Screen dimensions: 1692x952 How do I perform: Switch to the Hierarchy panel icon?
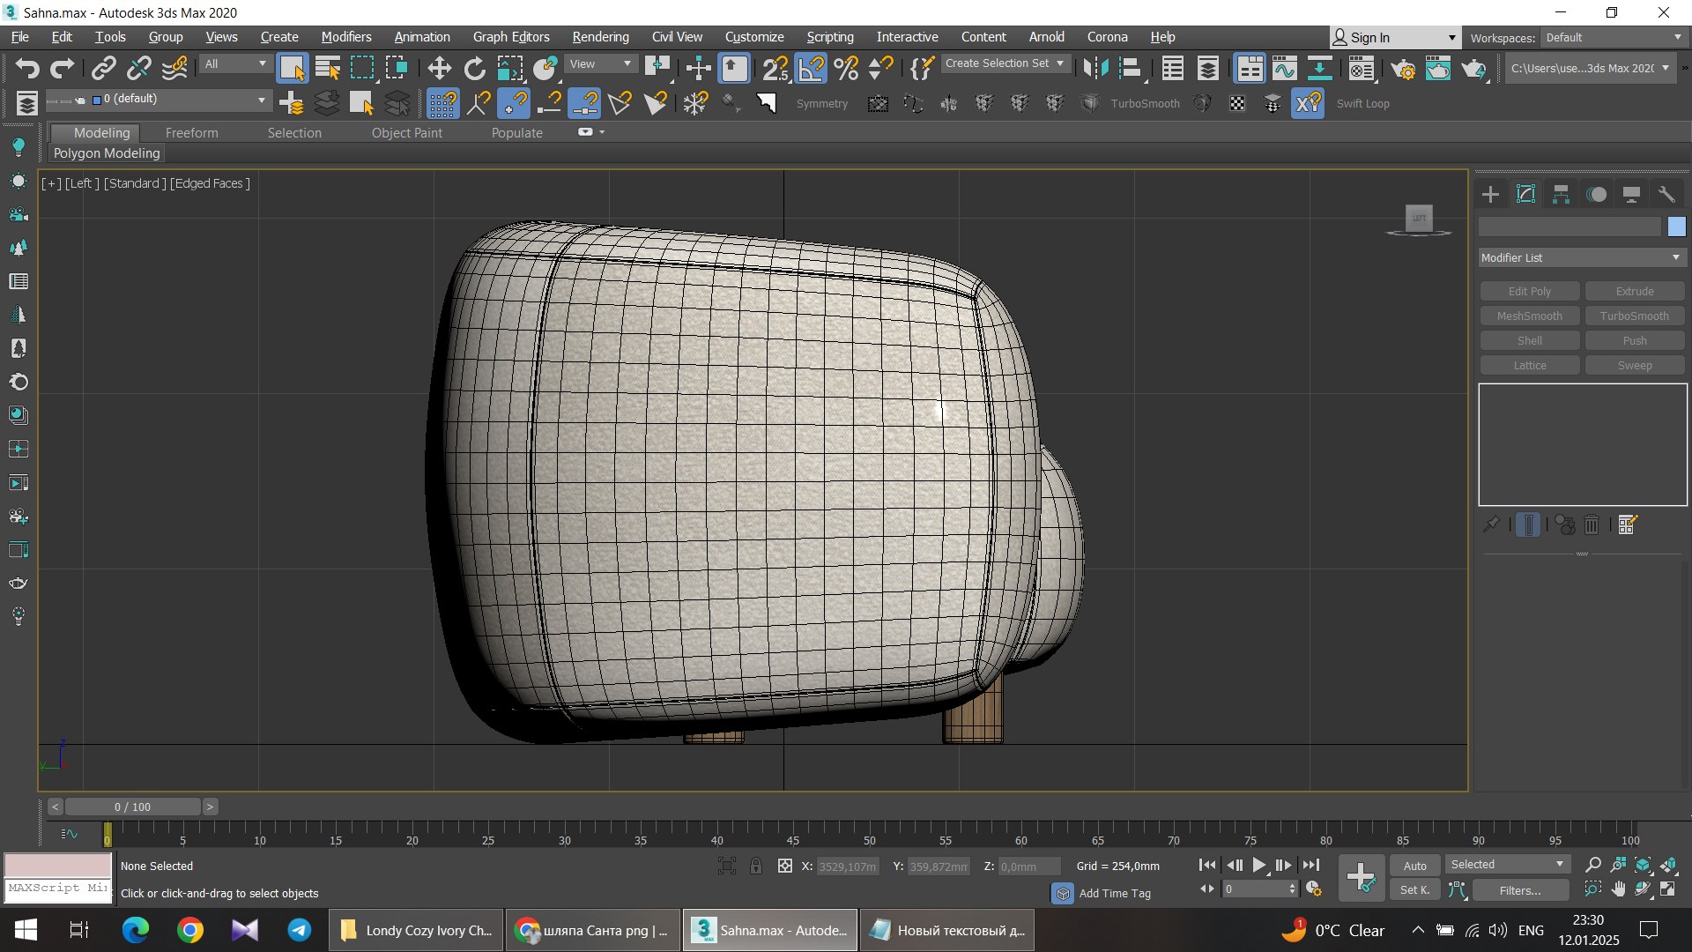click(x=1561, y=195)
